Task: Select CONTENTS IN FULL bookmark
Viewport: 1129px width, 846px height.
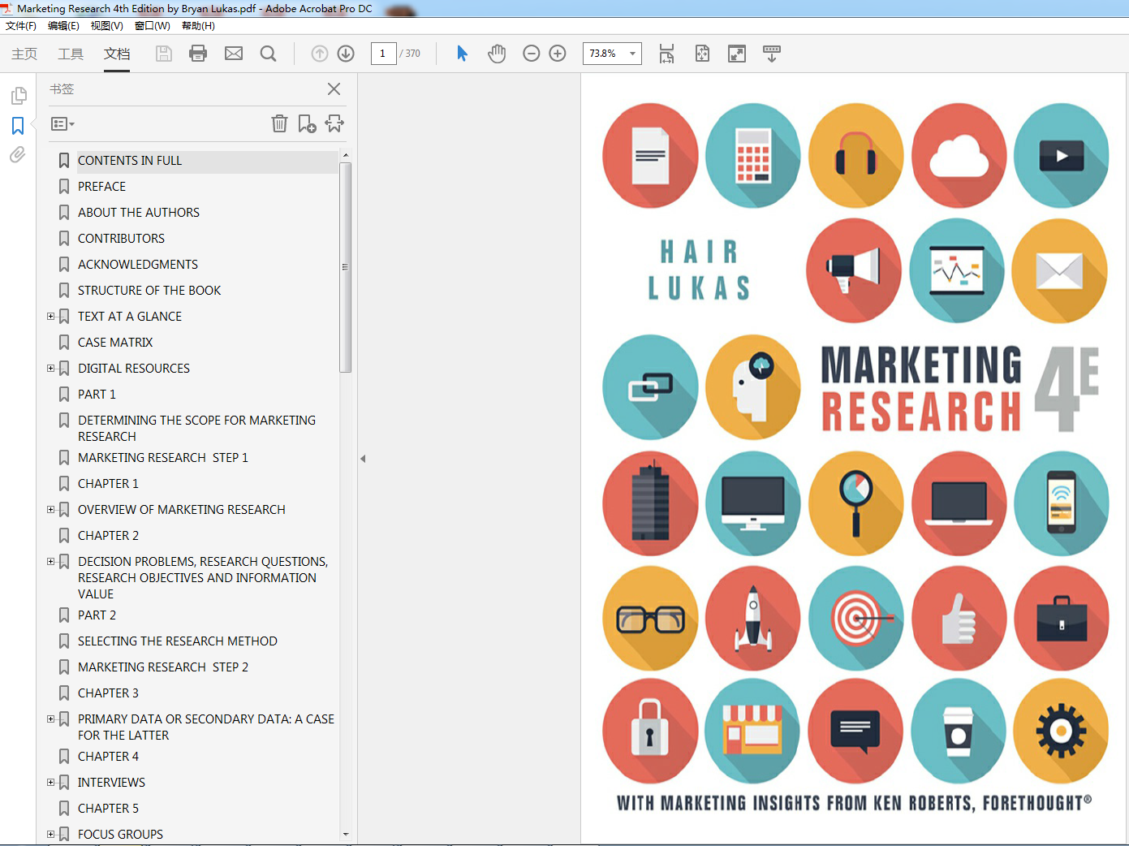Action: coord(130,161)
